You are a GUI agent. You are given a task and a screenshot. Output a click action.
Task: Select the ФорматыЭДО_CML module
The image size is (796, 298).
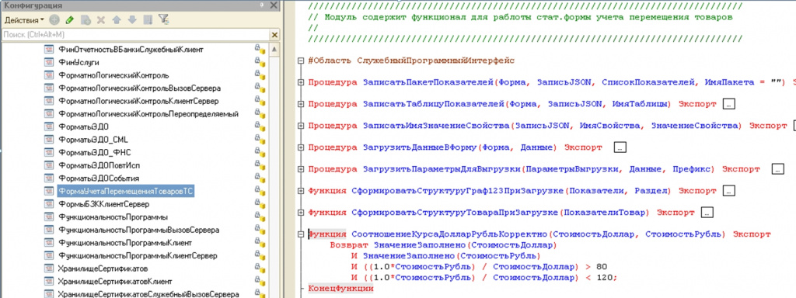[x=93, y=140]
